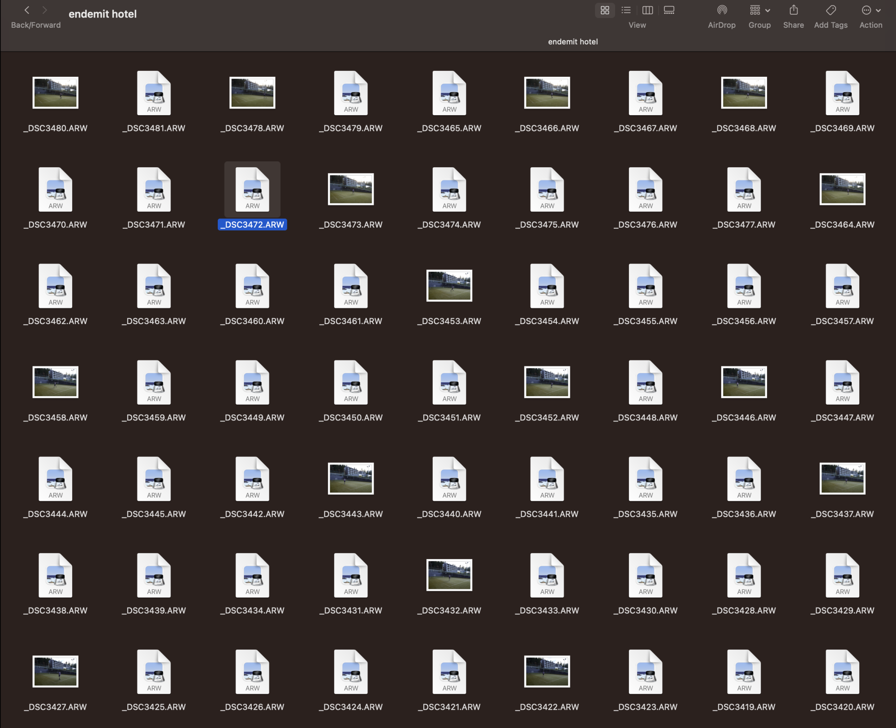Select the _DSC3480.ARW thumbnail
Screen dimensions: 896x728
pos(56,93)
